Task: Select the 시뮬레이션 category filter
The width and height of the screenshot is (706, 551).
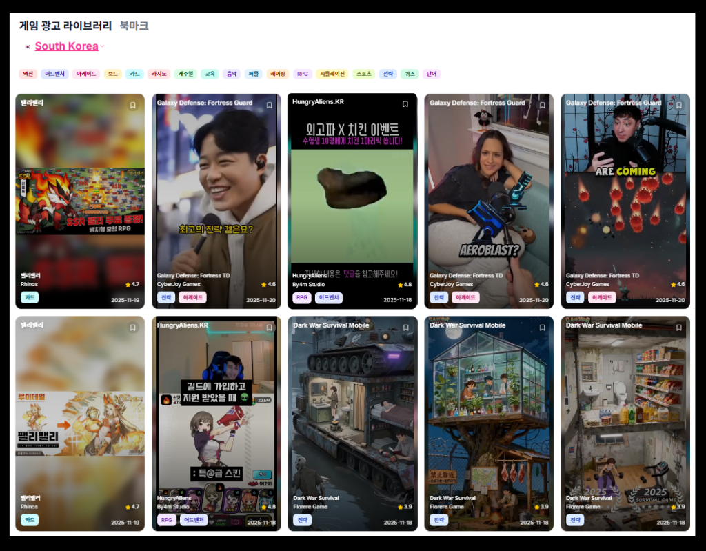Action: click(x=332, y=74)
